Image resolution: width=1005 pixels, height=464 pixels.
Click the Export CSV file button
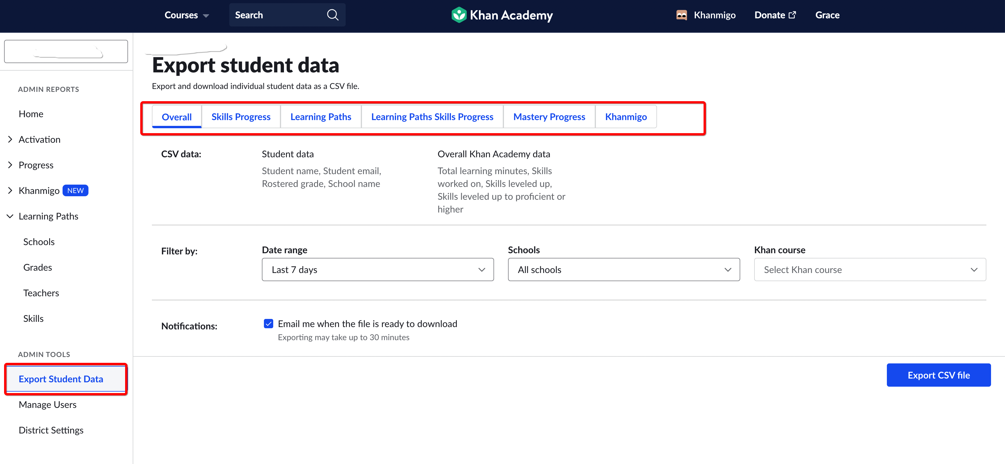point(939,375)
